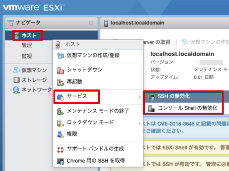Select SSH の無効化 in services submenu

coord(183,97)
